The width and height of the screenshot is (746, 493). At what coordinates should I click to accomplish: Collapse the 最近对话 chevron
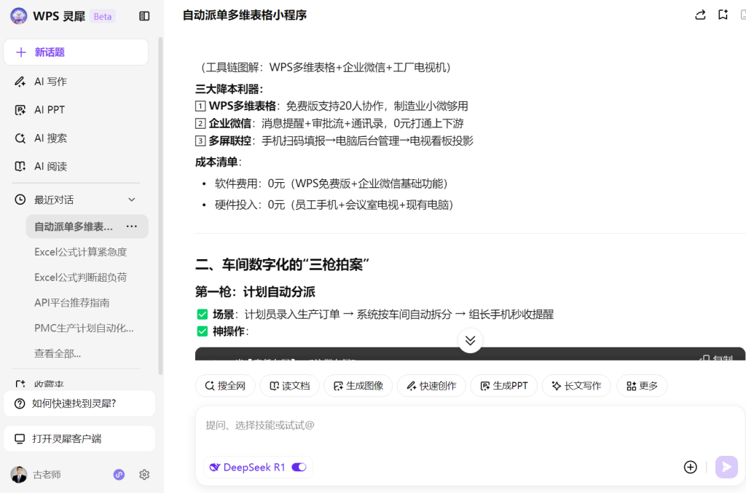pos(132,200)
